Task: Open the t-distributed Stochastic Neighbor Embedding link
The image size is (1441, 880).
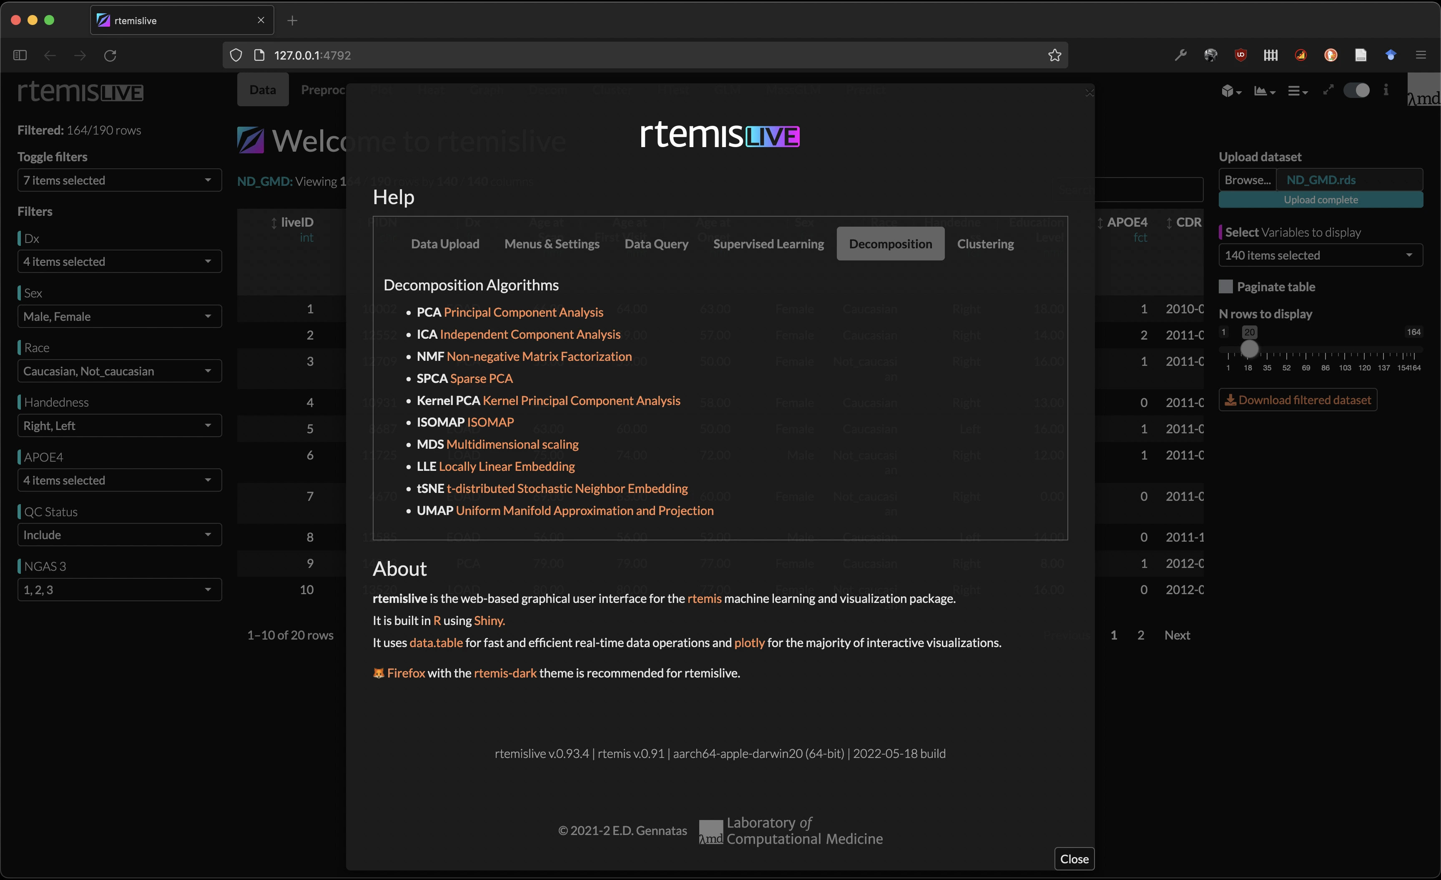Action: pos(567,488)
